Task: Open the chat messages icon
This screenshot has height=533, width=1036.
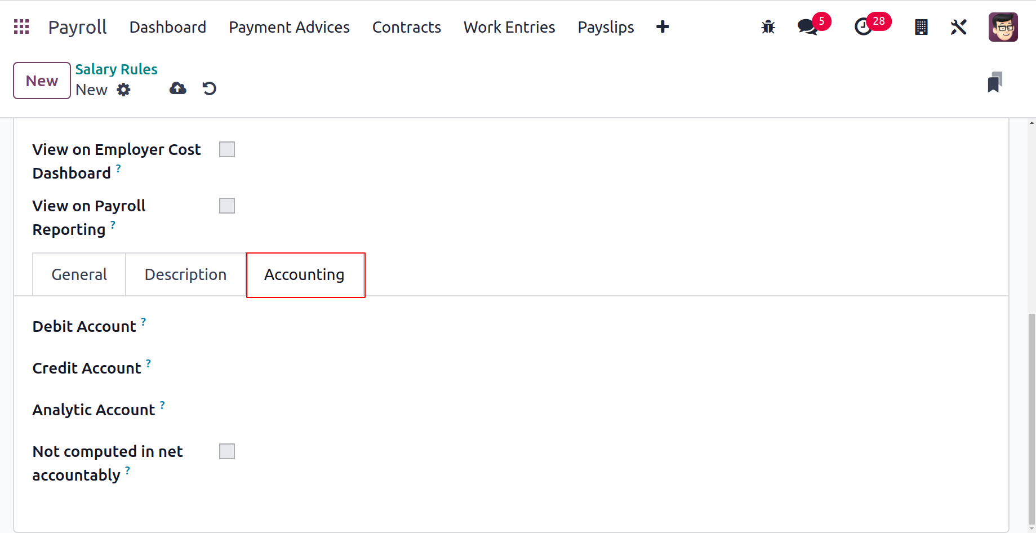Action: click(x=808, y=26)
